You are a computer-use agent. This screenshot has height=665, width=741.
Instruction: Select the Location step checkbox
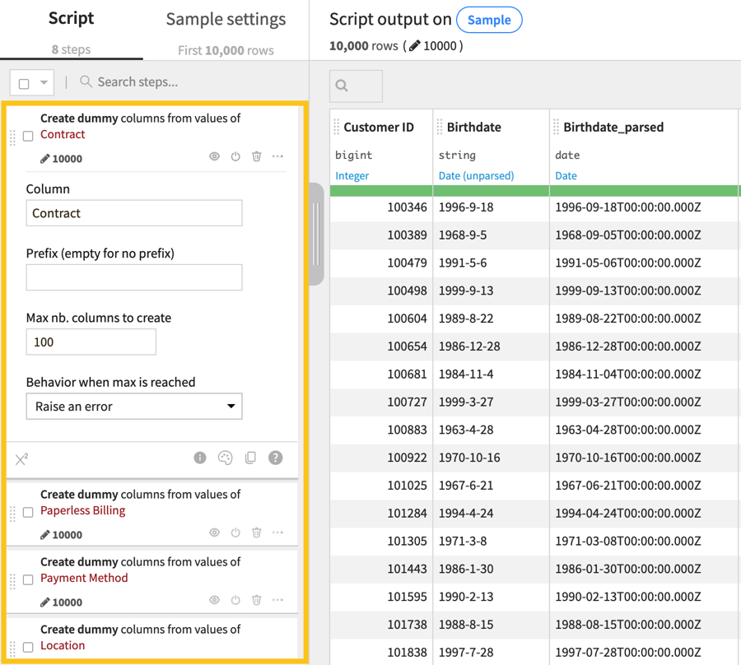(x=28, y=647)
